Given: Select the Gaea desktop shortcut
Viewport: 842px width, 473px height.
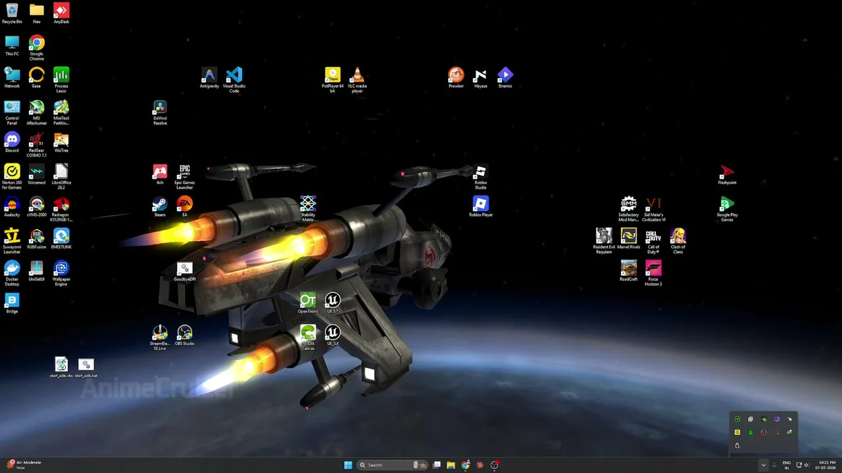Looking at the screenshot, I should [36, 78].
